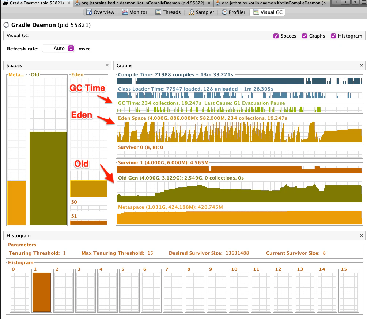Click the Sampler tab icon

[x=192, y=12]
